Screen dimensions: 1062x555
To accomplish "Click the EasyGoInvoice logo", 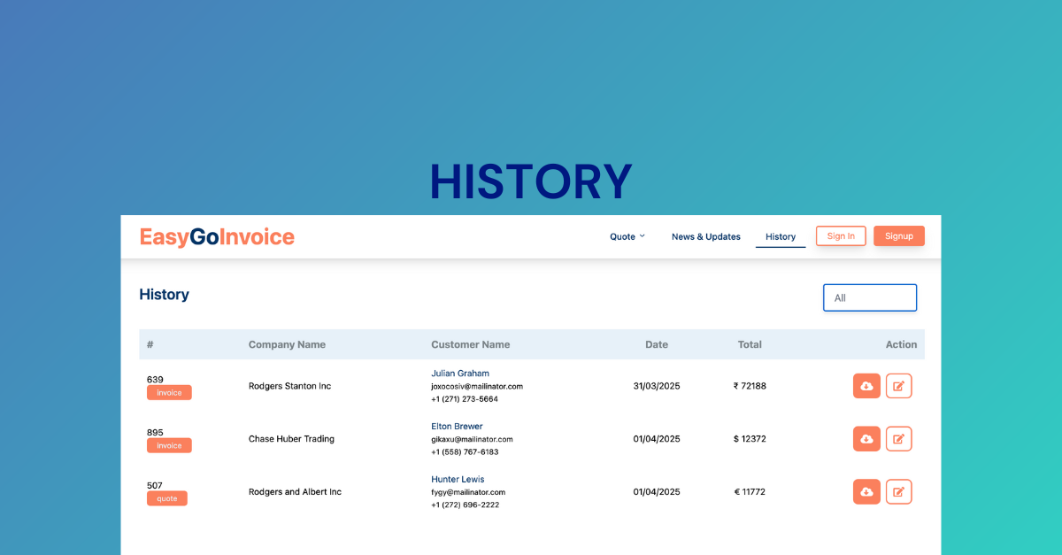I will click(x=217, y=236).
